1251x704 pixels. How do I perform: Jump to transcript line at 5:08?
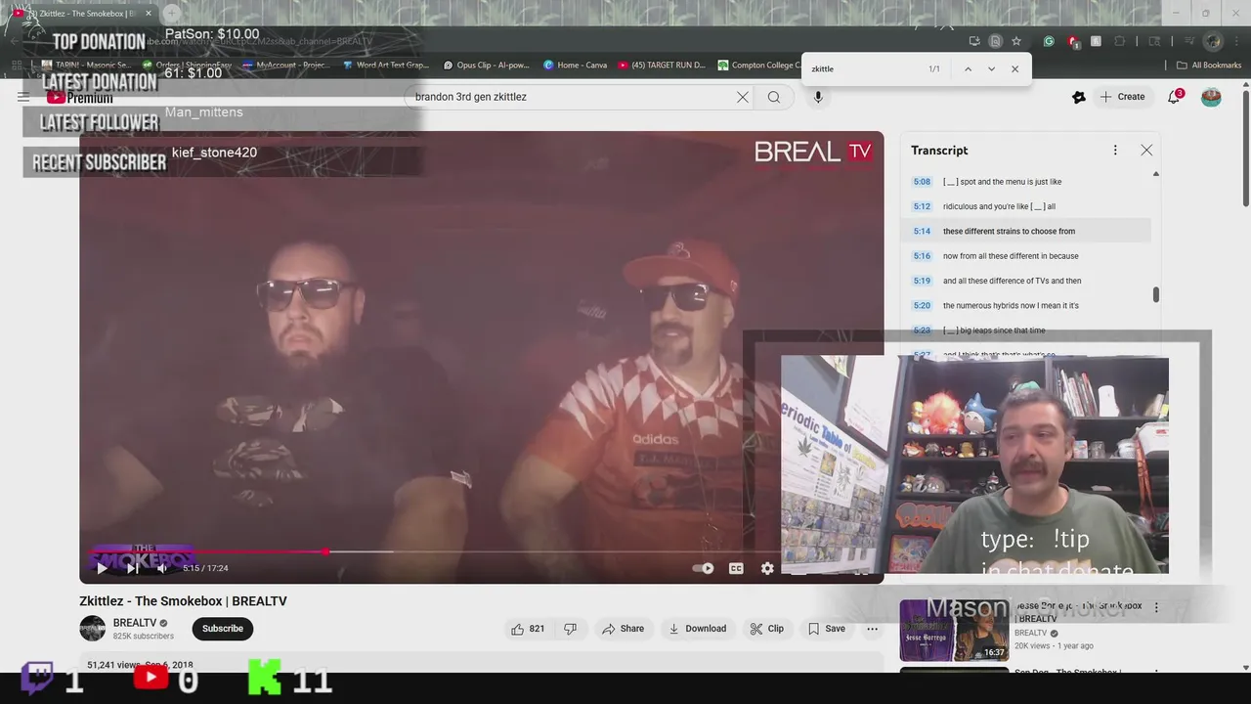tap(1026, 182)
